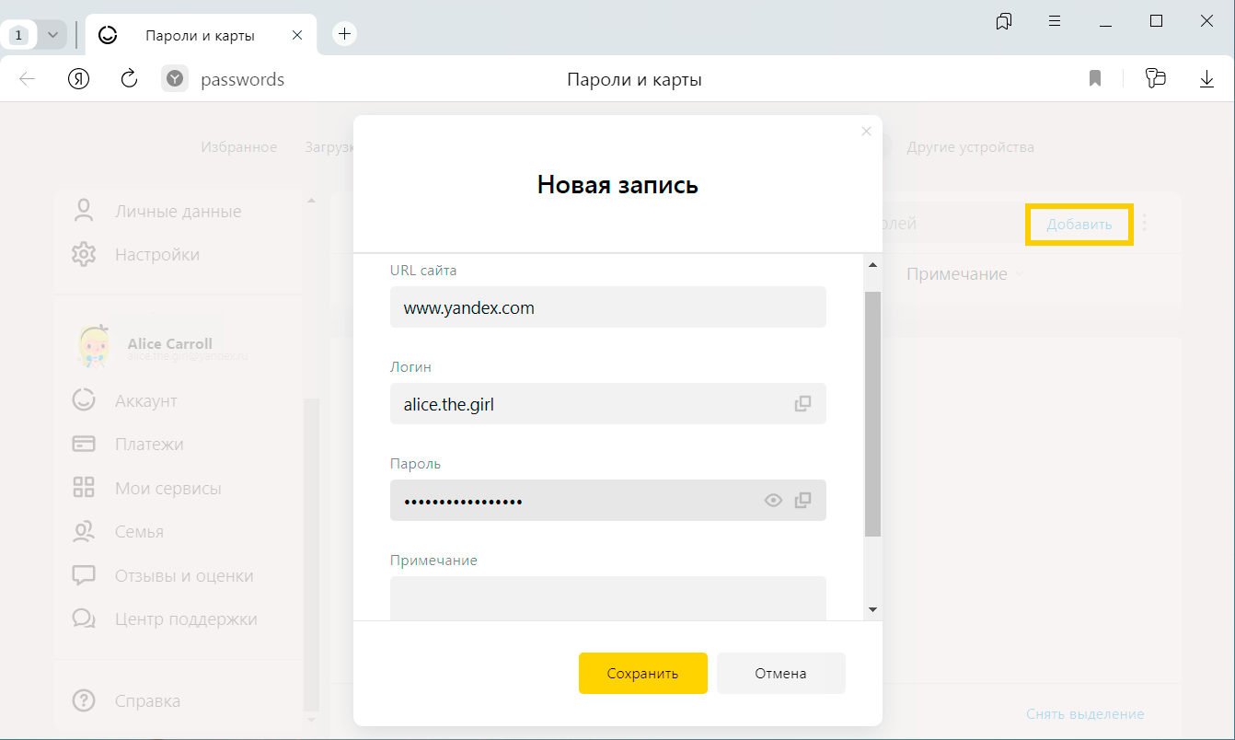This screenshot has width=1235, height=740.
Task: Reload the page with the refresh icon
Action: [x=129, y=79]
